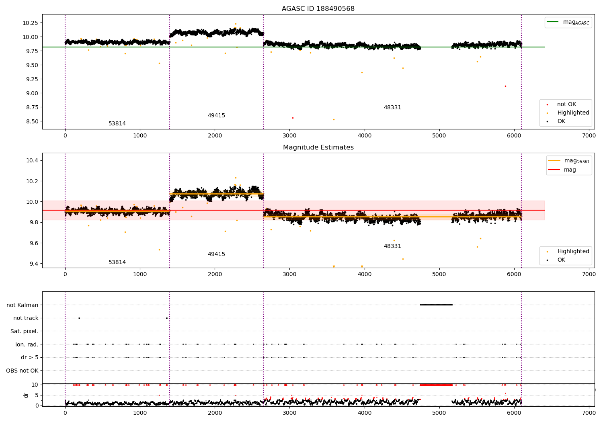Click obsid label 53814 in Magnitude Estimates plot
Viewport: 603px width, 422px height.
point(117,262)
